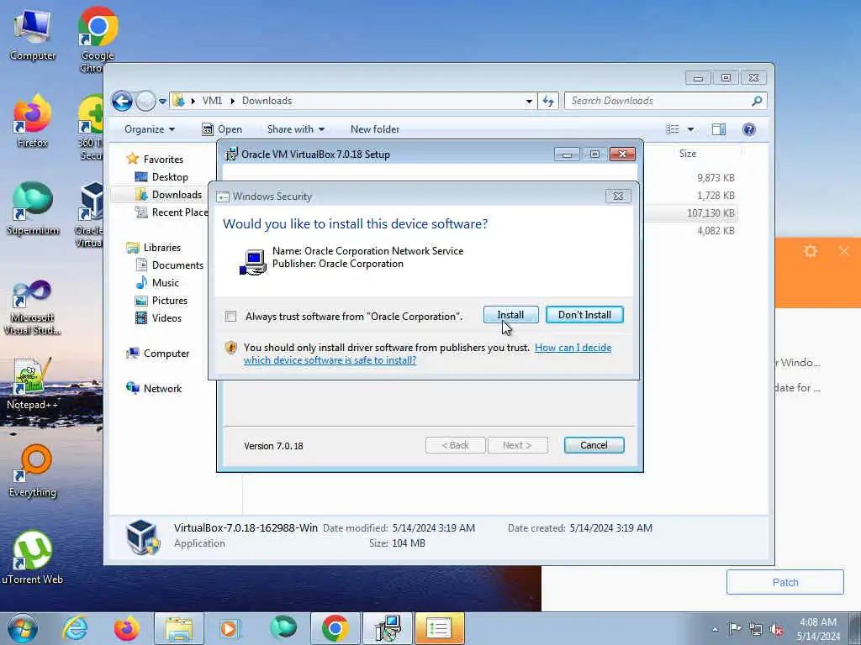The height and width of the screenshot is (645, 861).
Task: Open 'How can I decide' help link
Action: 573,347
